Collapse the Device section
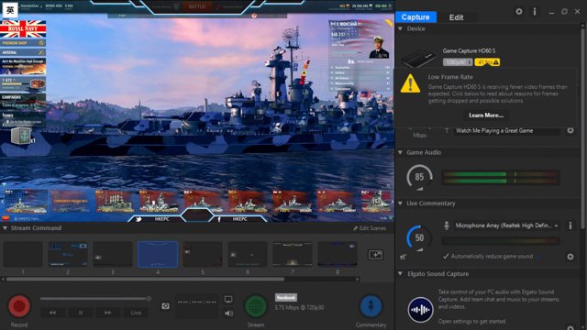The width and height of the screenshot is (587, 330). point(400,28)
